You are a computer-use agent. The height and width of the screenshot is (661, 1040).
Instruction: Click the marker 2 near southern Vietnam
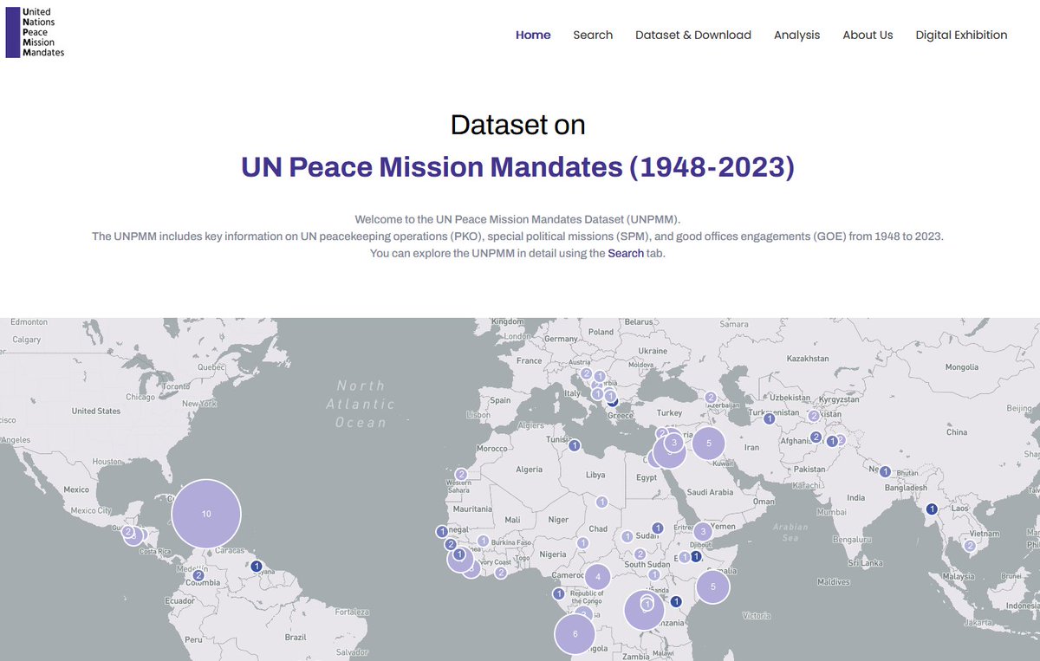pyautogui.click(x=971, y=546)
